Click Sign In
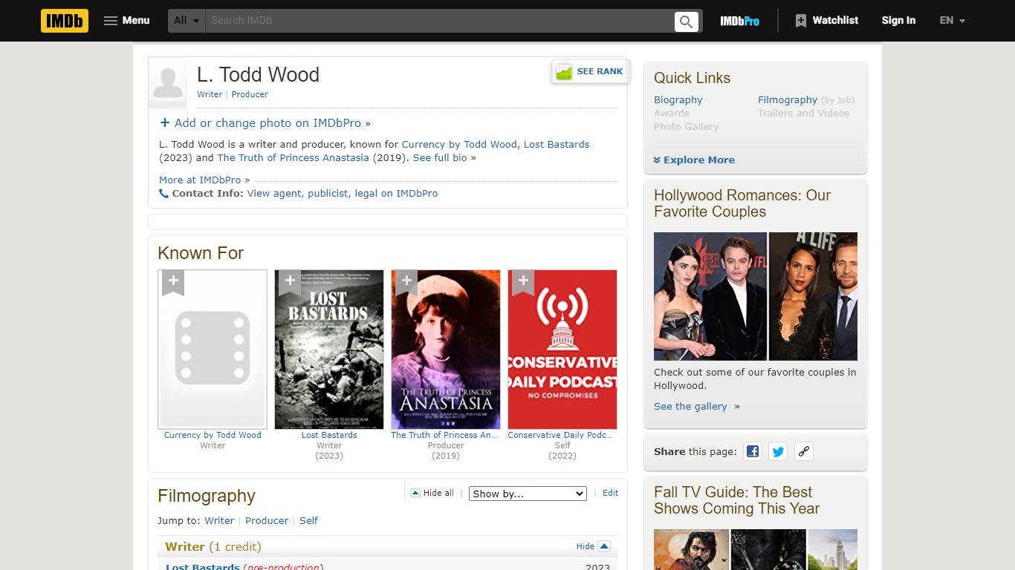1015x570 pixels. tap(898, 21)
